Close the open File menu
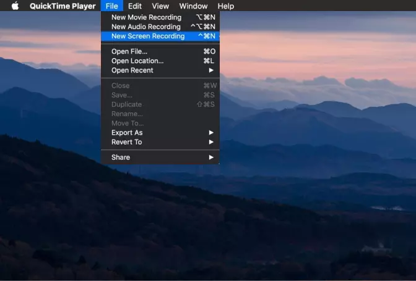 coord(111,6)
